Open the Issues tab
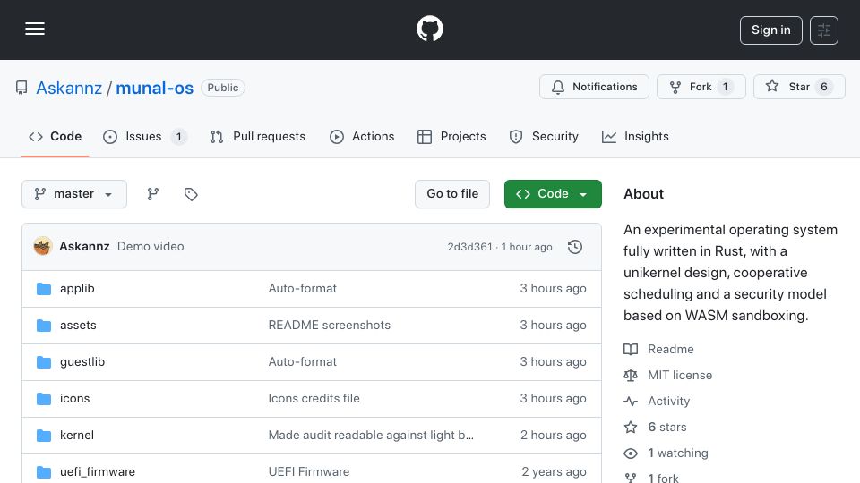The height and width of the screenshot is (483, 860). coord(145,136)
